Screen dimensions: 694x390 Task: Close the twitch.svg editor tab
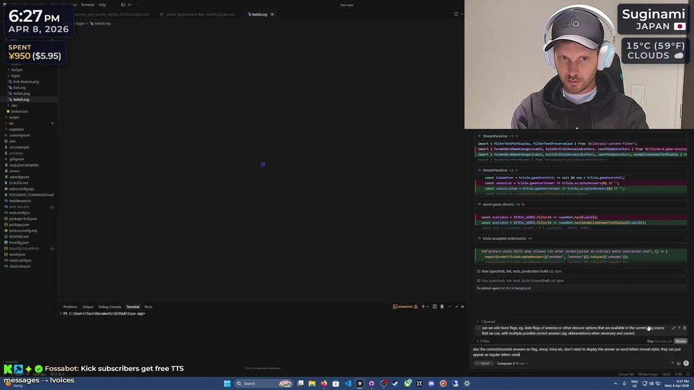point(272,15)
